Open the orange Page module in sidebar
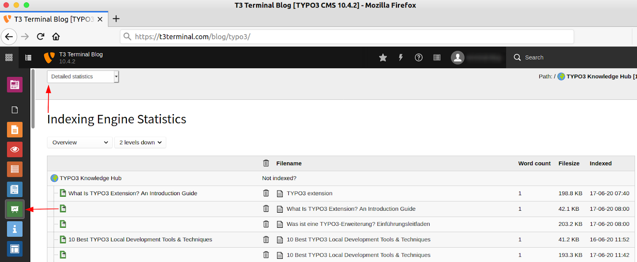This screenshot has height=262, width=637. tap(15, 130)
